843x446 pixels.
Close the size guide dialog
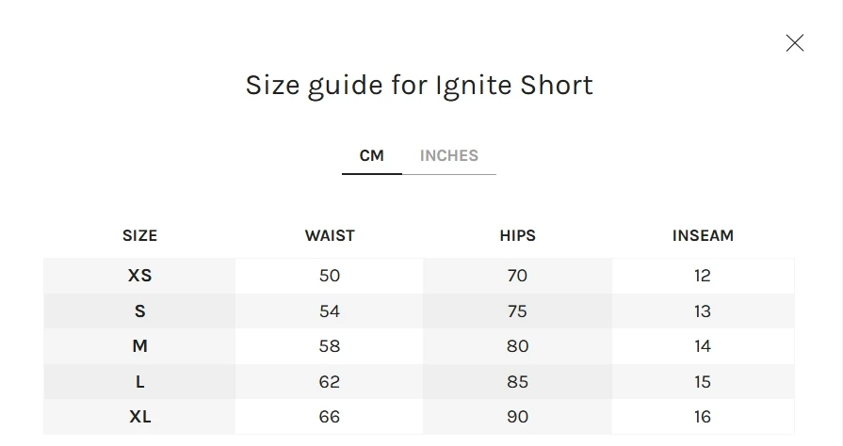(795, 43)
